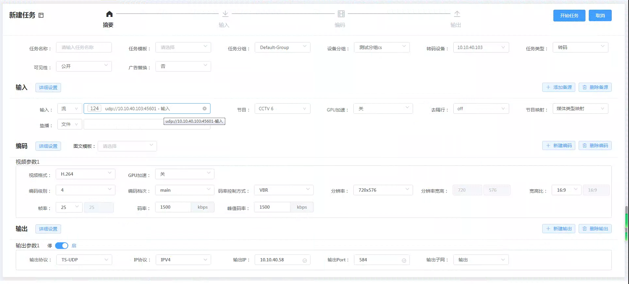
Task: Click the udp://10.10.40.103:45601 input source field
Action: [147, 108]
